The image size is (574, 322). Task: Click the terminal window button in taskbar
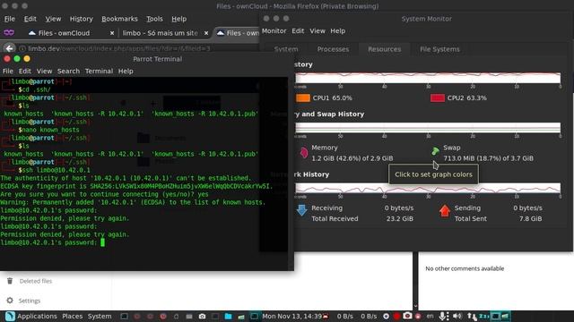pyautogui.click(x=254, y=317)
